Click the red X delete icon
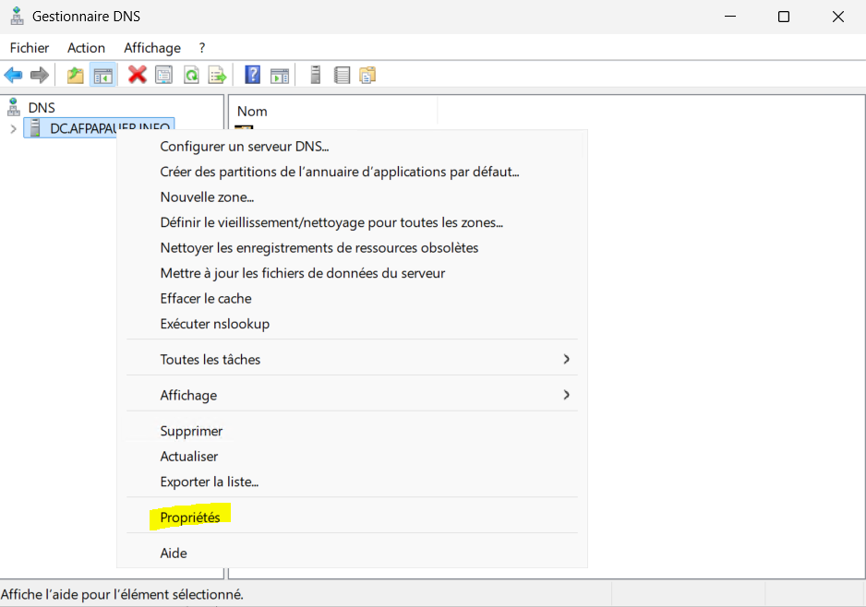 tap(138, 76)
